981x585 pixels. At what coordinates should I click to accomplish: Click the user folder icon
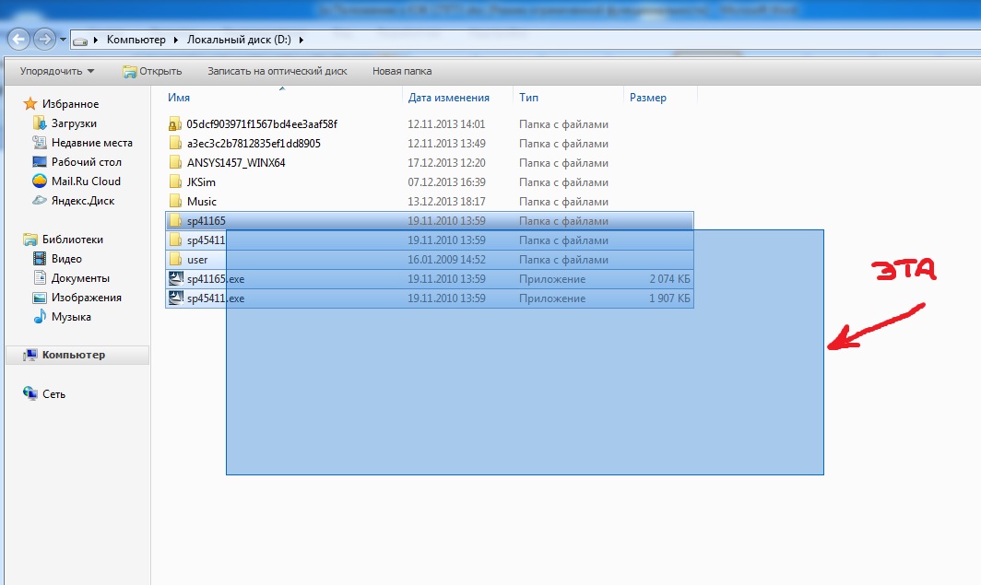coord(175,260)
